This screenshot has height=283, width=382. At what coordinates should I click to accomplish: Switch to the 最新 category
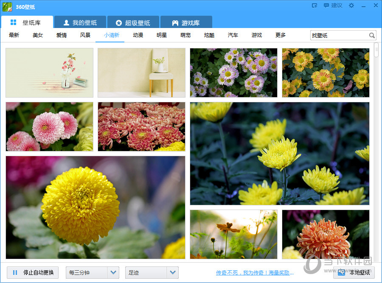pos(14,35)
